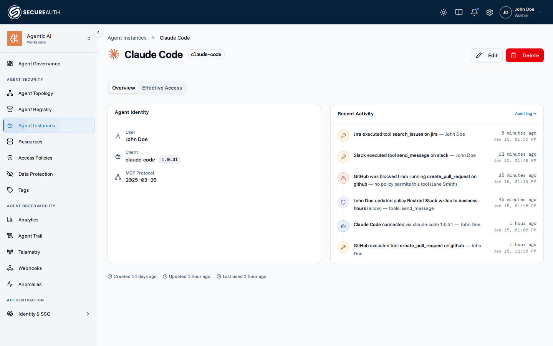The height and width of the screenshot is (346, 553).
Task: Click the SecureAuth logo
Action: coord(34,12)
